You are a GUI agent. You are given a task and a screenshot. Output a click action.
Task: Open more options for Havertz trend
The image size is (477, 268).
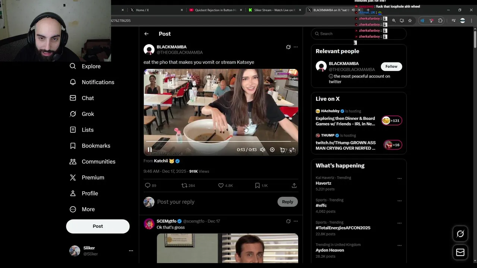(x=399, y=178)
